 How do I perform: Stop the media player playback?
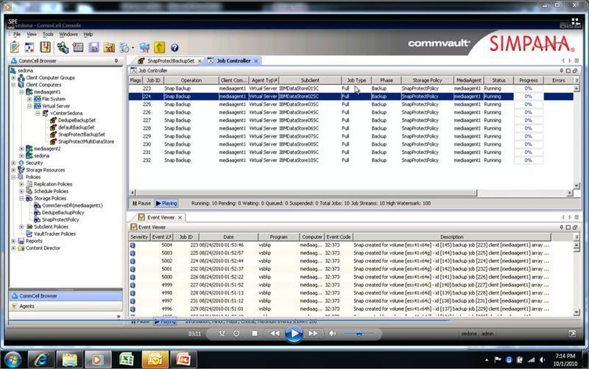coord(255,334)
